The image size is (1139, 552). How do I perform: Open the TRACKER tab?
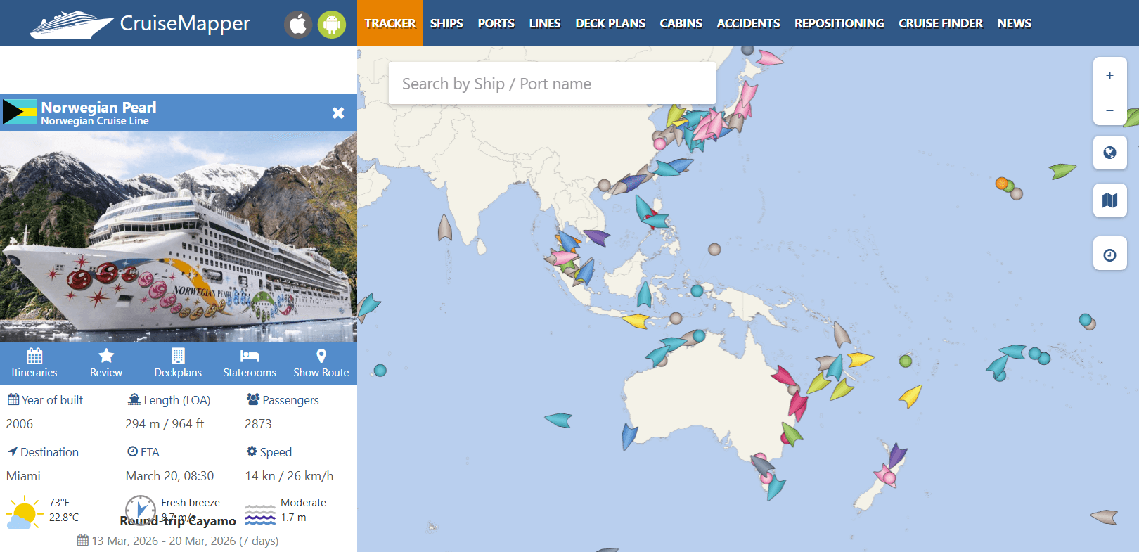pos(390,23)
